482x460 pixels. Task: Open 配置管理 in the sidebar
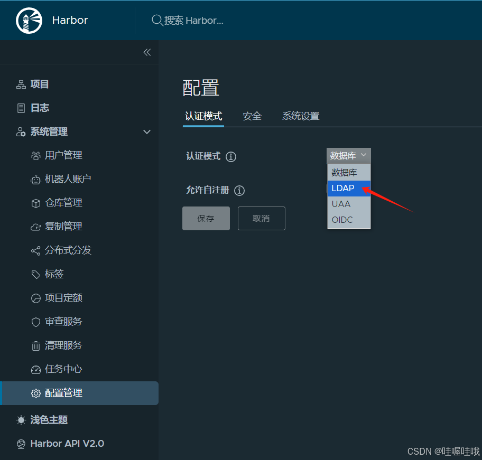pos(79,393)
